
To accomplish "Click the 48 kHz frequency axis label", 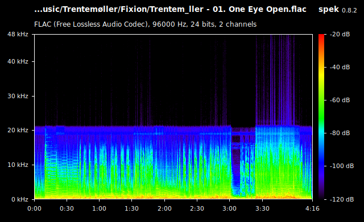I will tap(18, 34).
